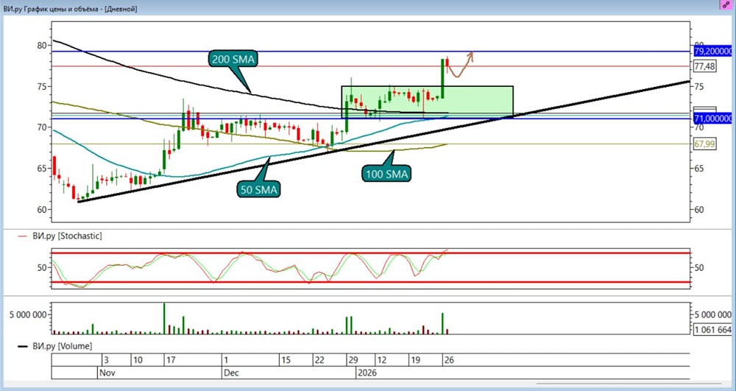Click the 1 061 664 volume value label

(x=712, y=329)
